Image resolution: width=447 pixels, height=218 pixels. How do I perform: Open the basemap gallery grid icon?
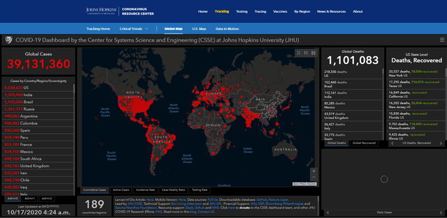[x=313, y=53]
